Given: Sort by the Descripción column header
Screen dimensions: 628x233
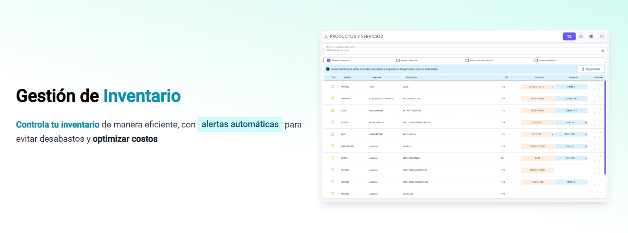Looking at the screenshot, I should point(411,77).
